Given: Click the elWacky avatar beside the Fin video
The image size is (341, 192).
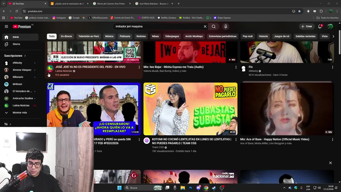Looking at the screenshot, I should click(x=243, y=69).
